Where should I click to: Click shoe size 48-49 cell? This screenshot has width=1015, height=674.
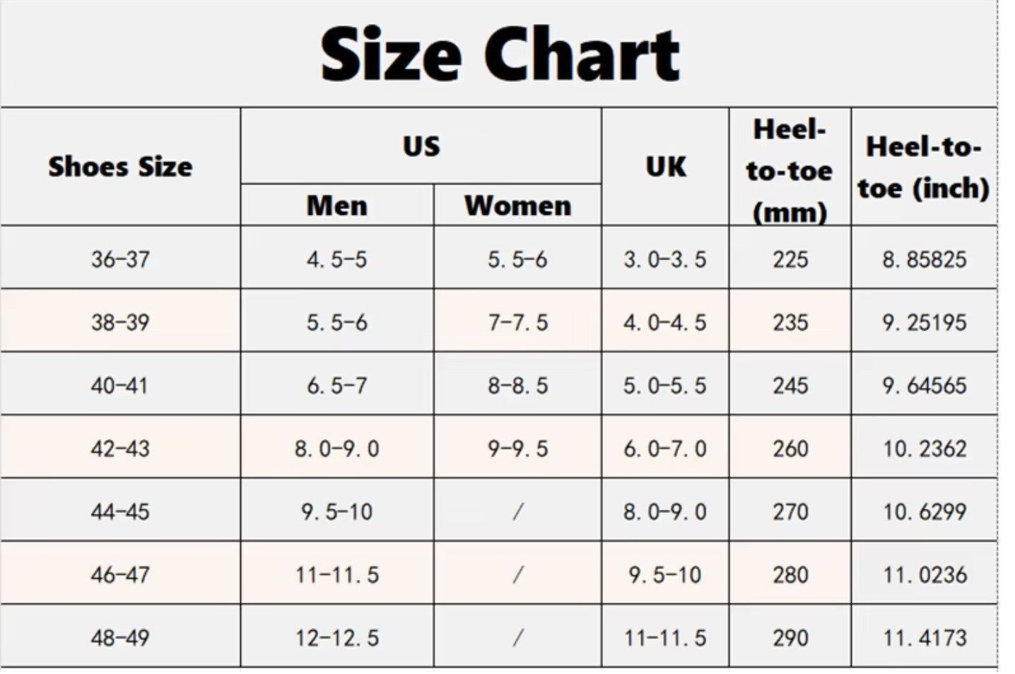point(120,637)
